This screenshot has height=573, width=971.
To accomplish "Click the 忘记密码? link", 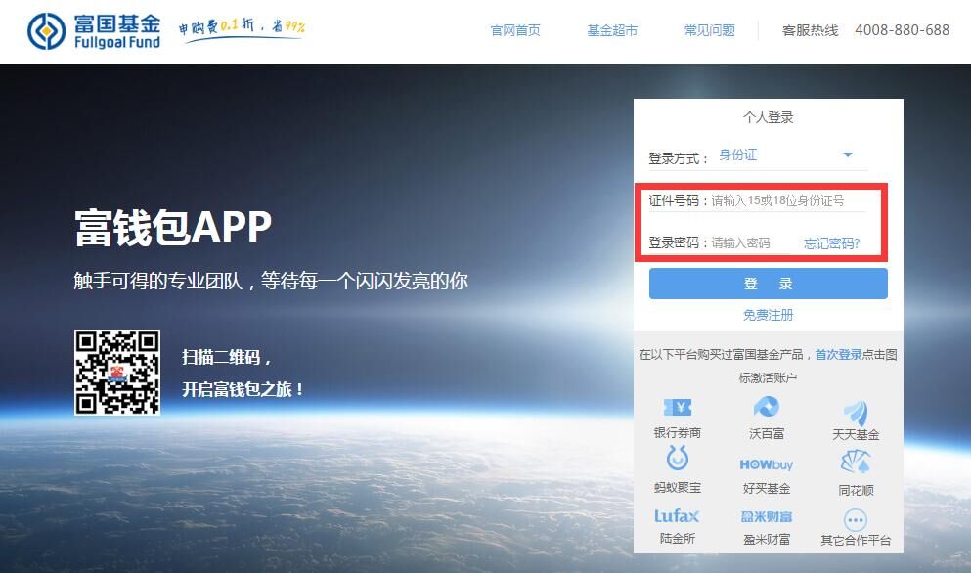I will [x=832, y=243].
